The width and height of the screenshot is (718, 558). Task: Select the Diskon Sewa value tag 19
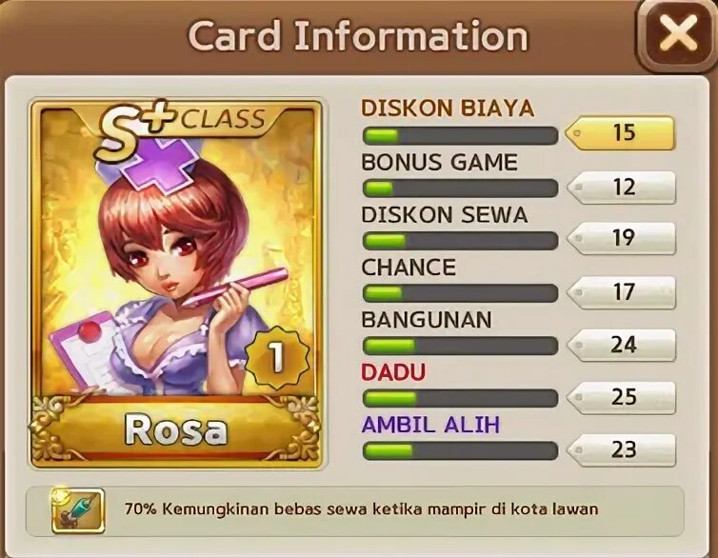pyautogui.click(x=621, y=237)
